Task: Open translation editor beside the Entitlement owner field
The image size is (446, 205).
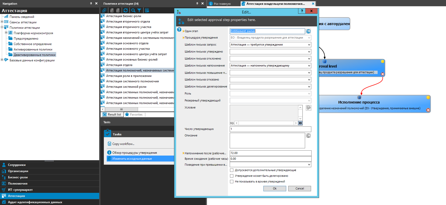Action: click(x=308, y=31)
